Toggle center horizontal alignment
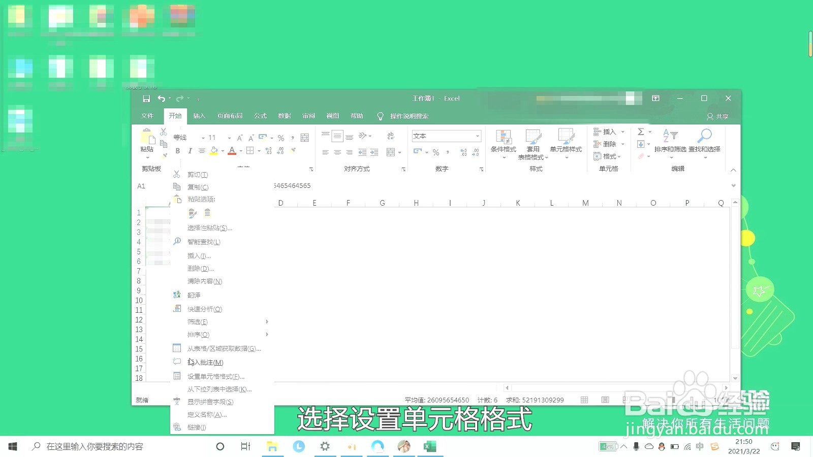This screenshot has width=813, height=457. coord(337,152)
